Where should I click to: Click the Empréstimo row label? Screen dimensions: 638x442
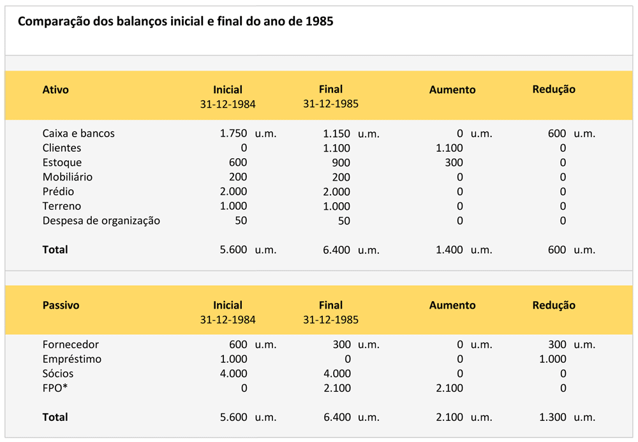pos(71,359)
